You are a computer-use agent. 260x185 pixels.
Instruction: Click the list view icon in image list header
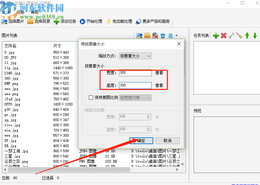(171, 36)
